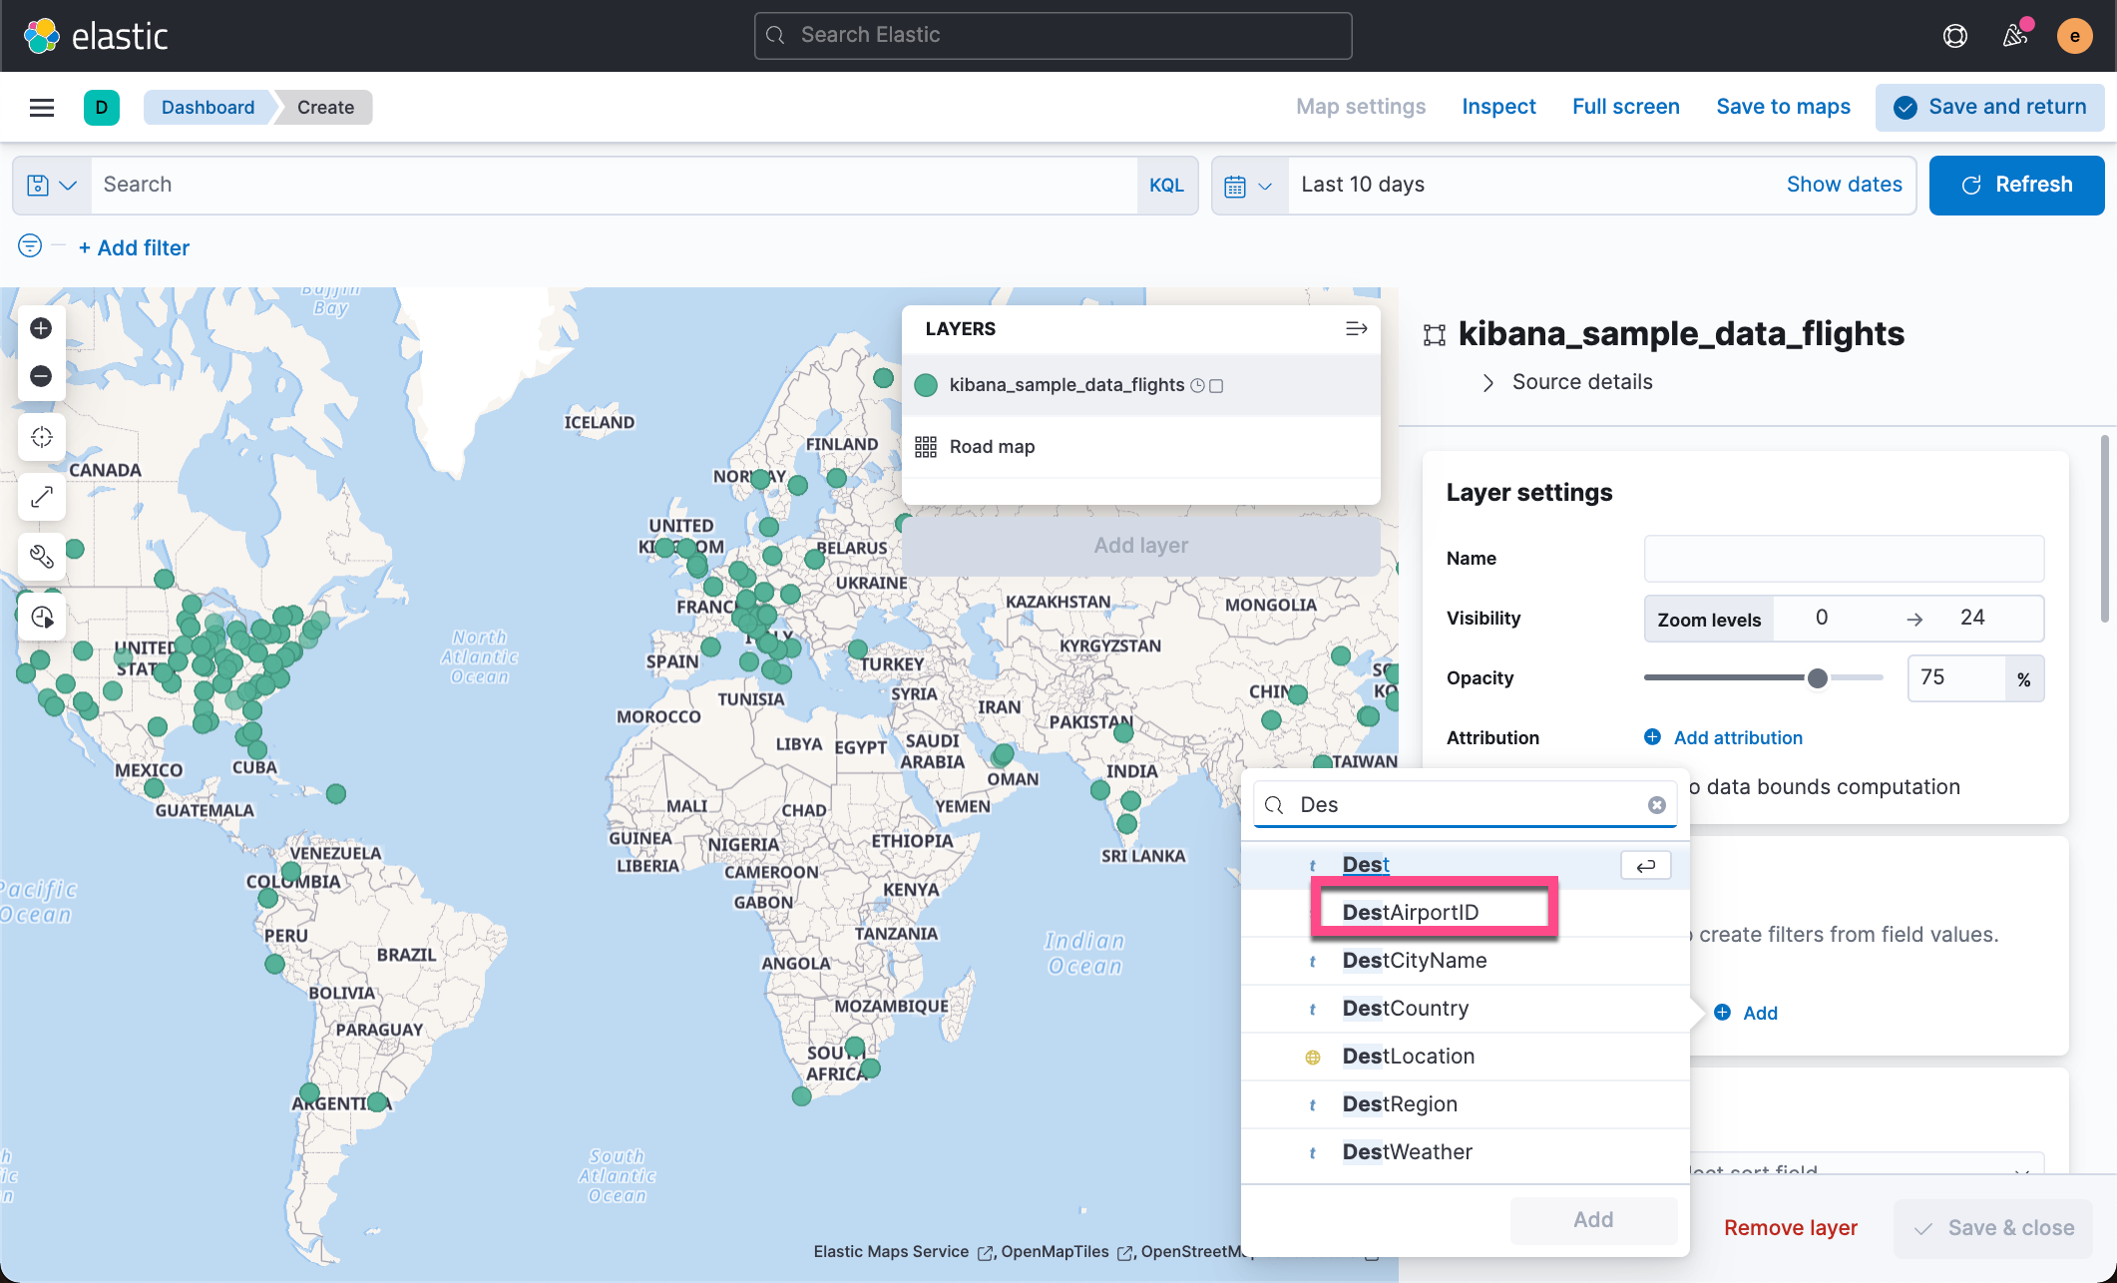Switch query language with the KQL toggle

pyautogui.click(x=1166, y=185)
